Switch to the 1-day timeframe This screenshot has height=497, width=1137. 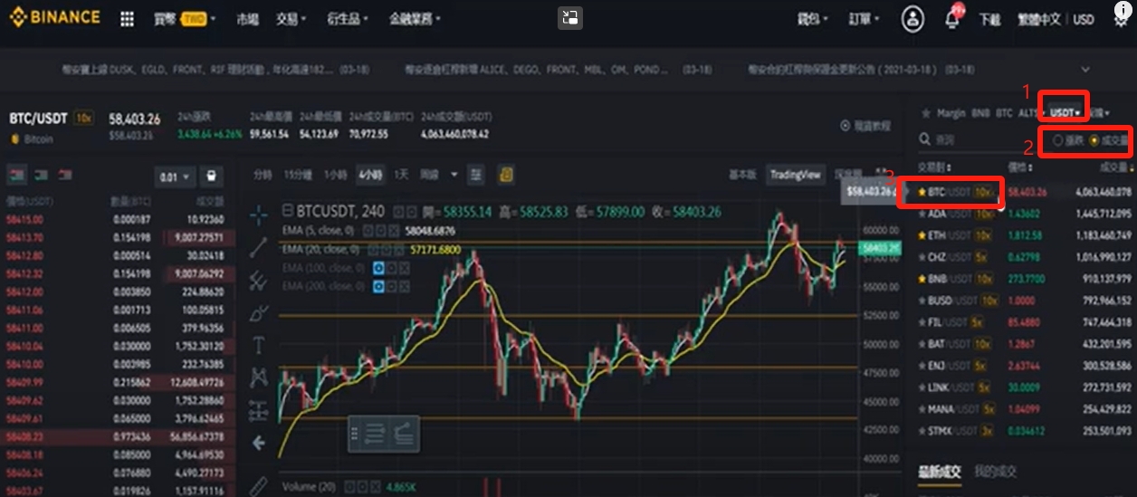point(402,174)
